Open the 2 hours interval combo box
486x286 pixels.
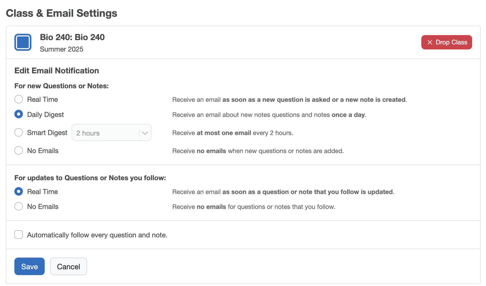(x=112, y=133)
